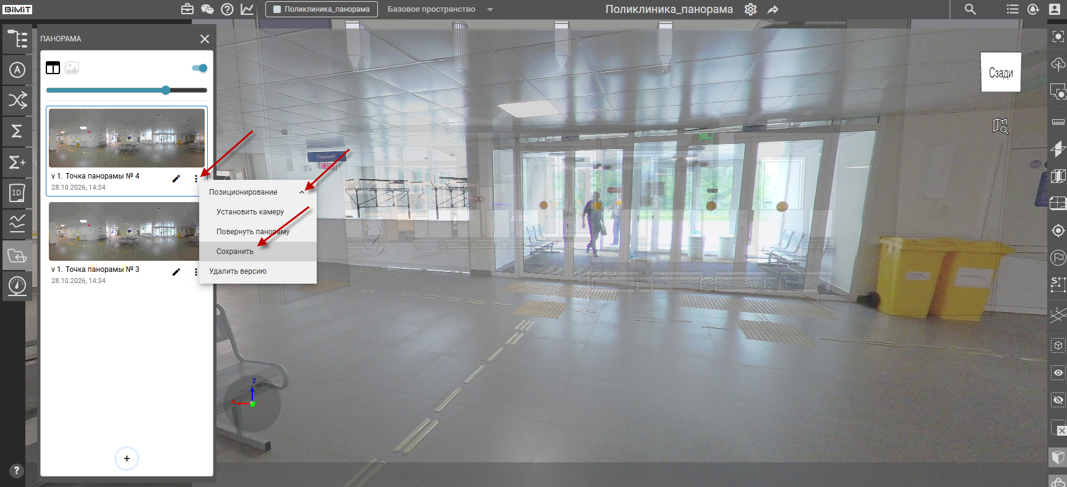This screenshot has height=487, width=1067.
Task: Edit name of Точка панорамы № 4
Action: click(176, 179)
